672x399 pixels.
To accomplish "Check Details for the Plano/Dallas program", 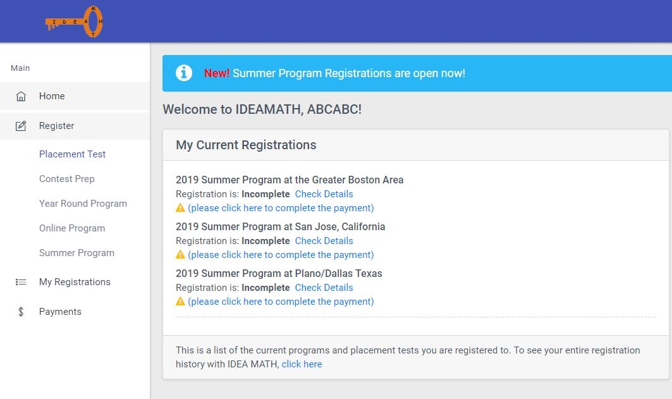I will pyautogui.click(x=324, y=287).
